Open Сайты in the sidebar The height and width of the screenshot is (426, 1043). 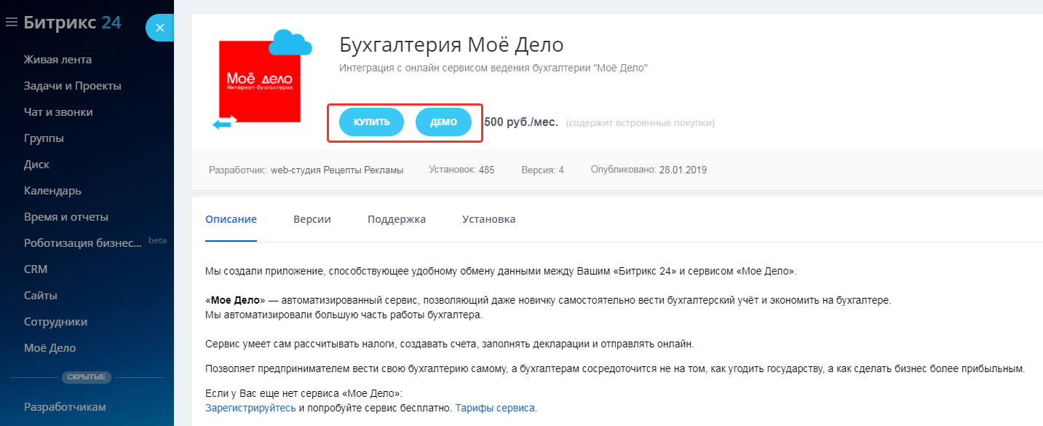(41, 296)
